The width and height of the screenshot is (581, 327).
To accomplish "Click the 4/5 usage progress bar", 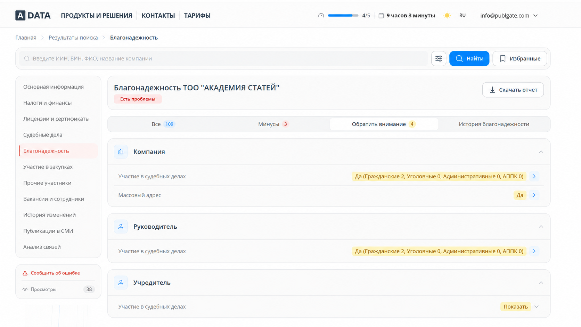I will 343,15.
